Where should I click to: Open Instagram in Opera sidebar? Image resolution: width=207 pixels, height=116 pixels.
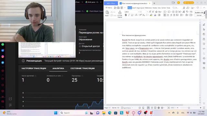click(3, 57)
